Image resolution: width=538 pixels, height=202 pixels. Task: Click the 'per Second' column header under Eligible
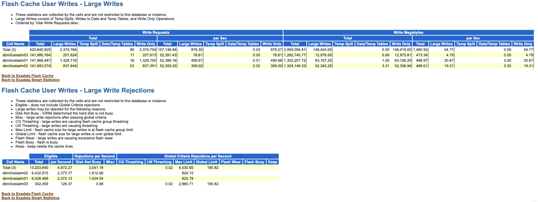[x=61, y=162]
